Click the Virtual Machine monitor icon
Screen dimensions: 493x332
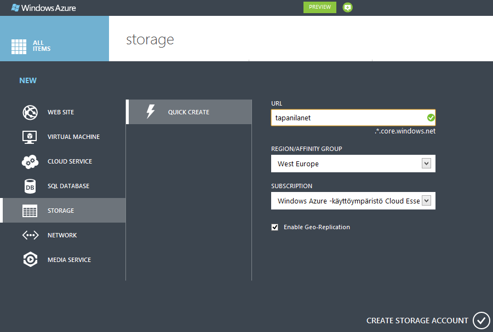point(30,137)
